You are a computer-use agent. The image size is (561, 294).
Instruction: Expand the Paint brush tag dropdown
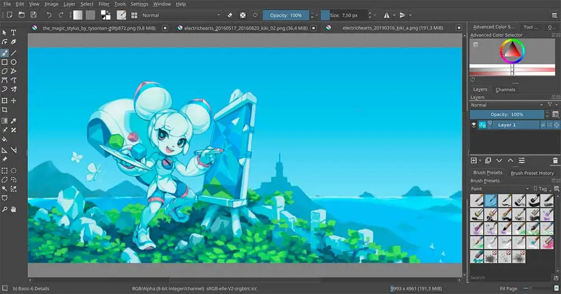[x=500, y=189]
